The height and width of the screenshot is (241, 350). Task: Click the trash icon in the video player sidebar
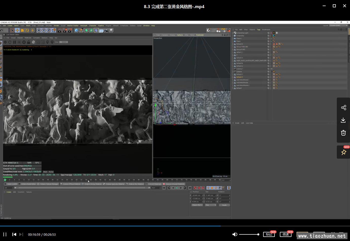tap(343, 133)
